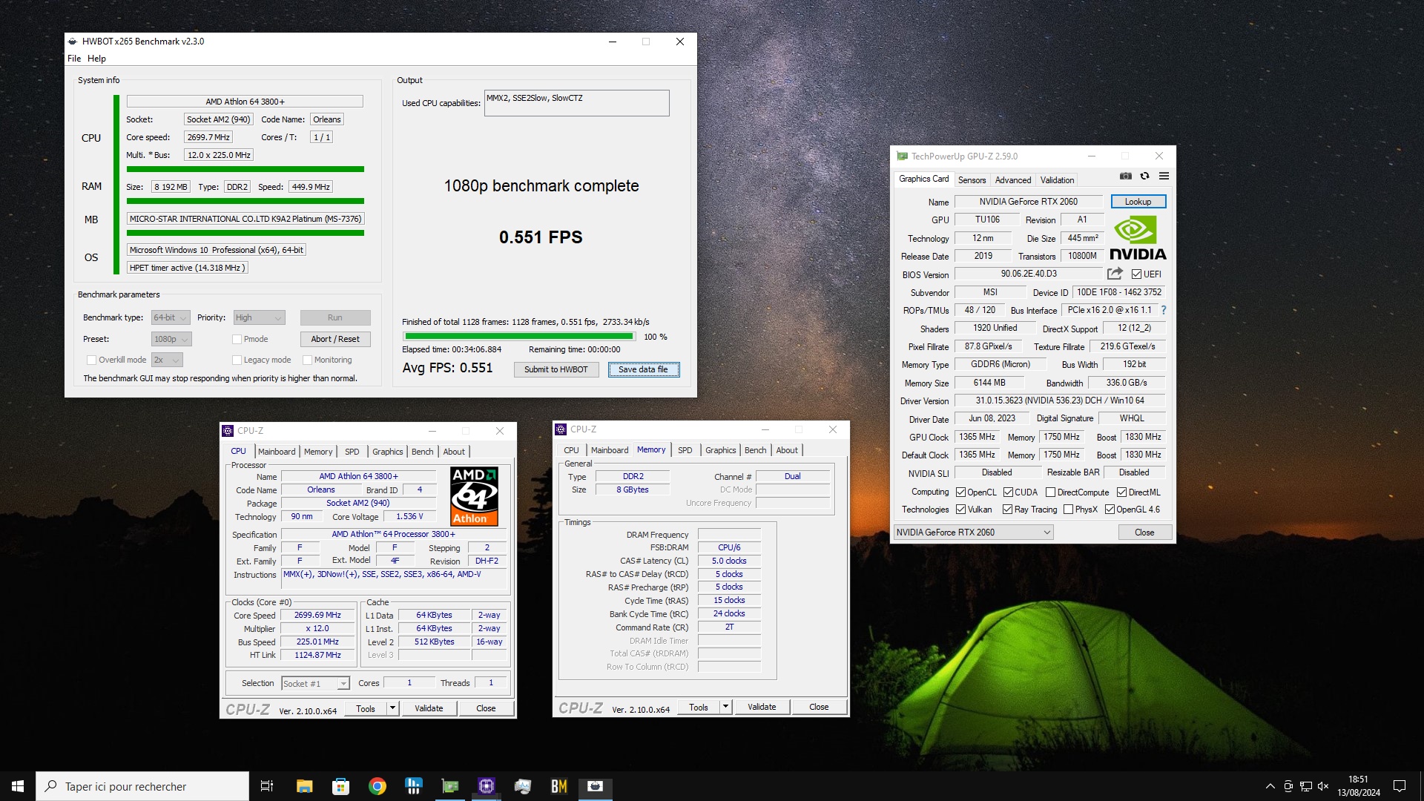Open the performance monitor taskbar icon

tap(523, 786)
